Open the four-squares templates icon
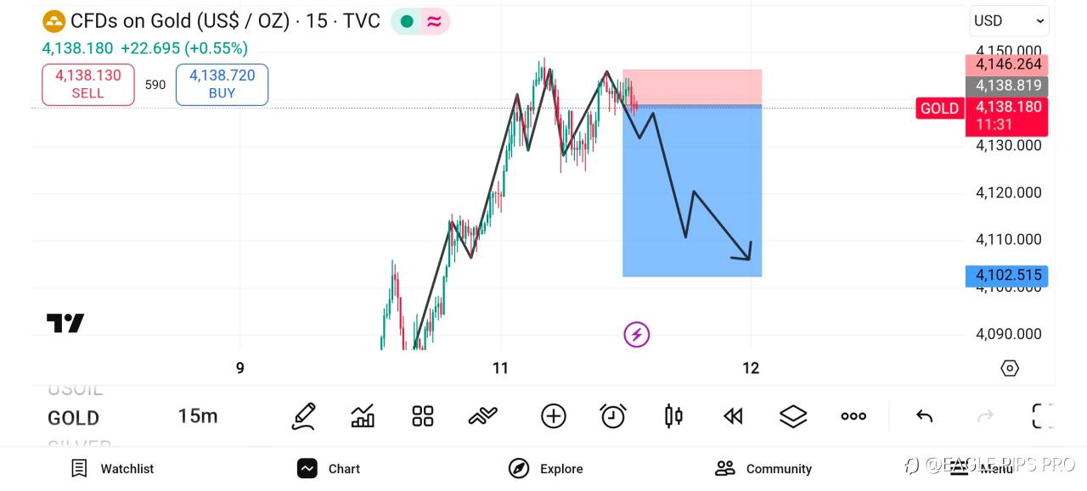Viewport: 1087px width, 491px height. (x=422, y=416)
